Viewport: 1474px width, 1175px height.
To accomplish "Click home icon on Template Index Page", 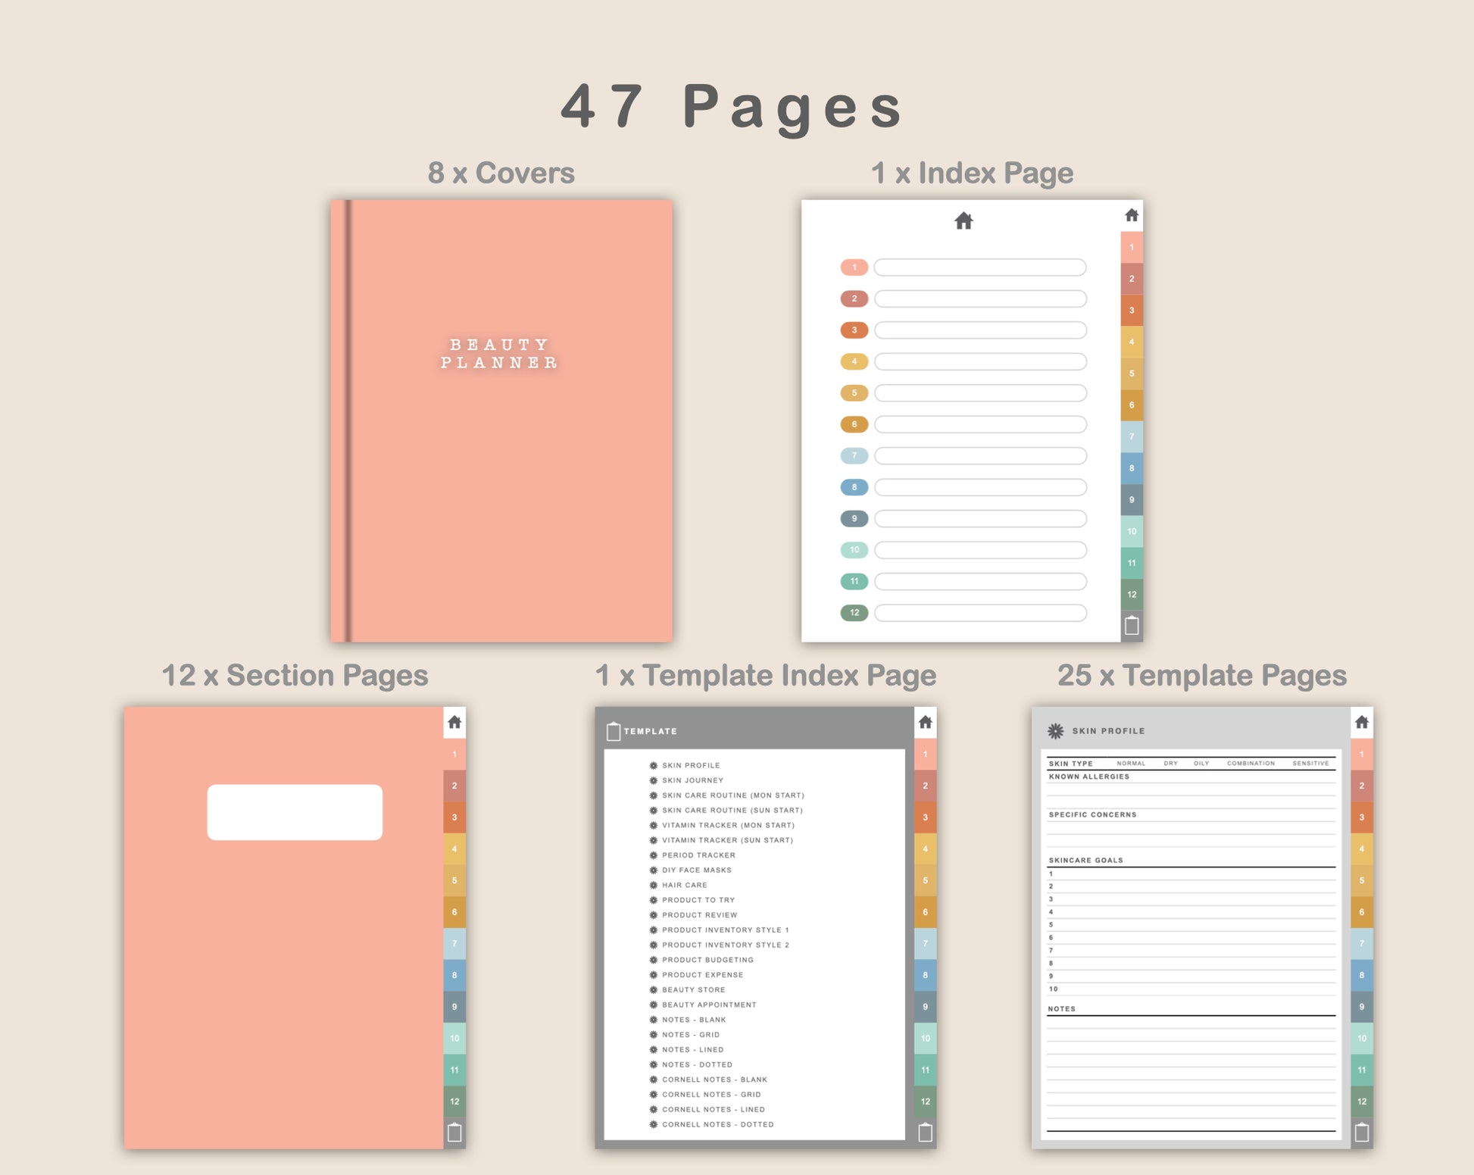I will [x=926, y=722].
